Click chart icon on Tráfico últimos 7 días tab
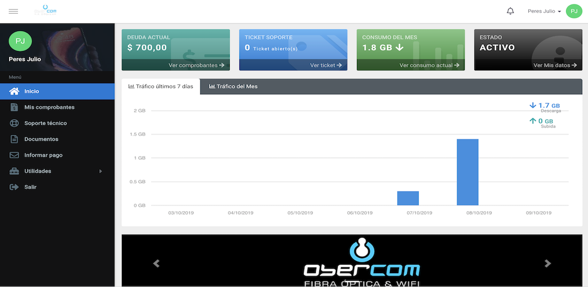Viewport: 588px width, 287px height. click(x=131, y=87)
